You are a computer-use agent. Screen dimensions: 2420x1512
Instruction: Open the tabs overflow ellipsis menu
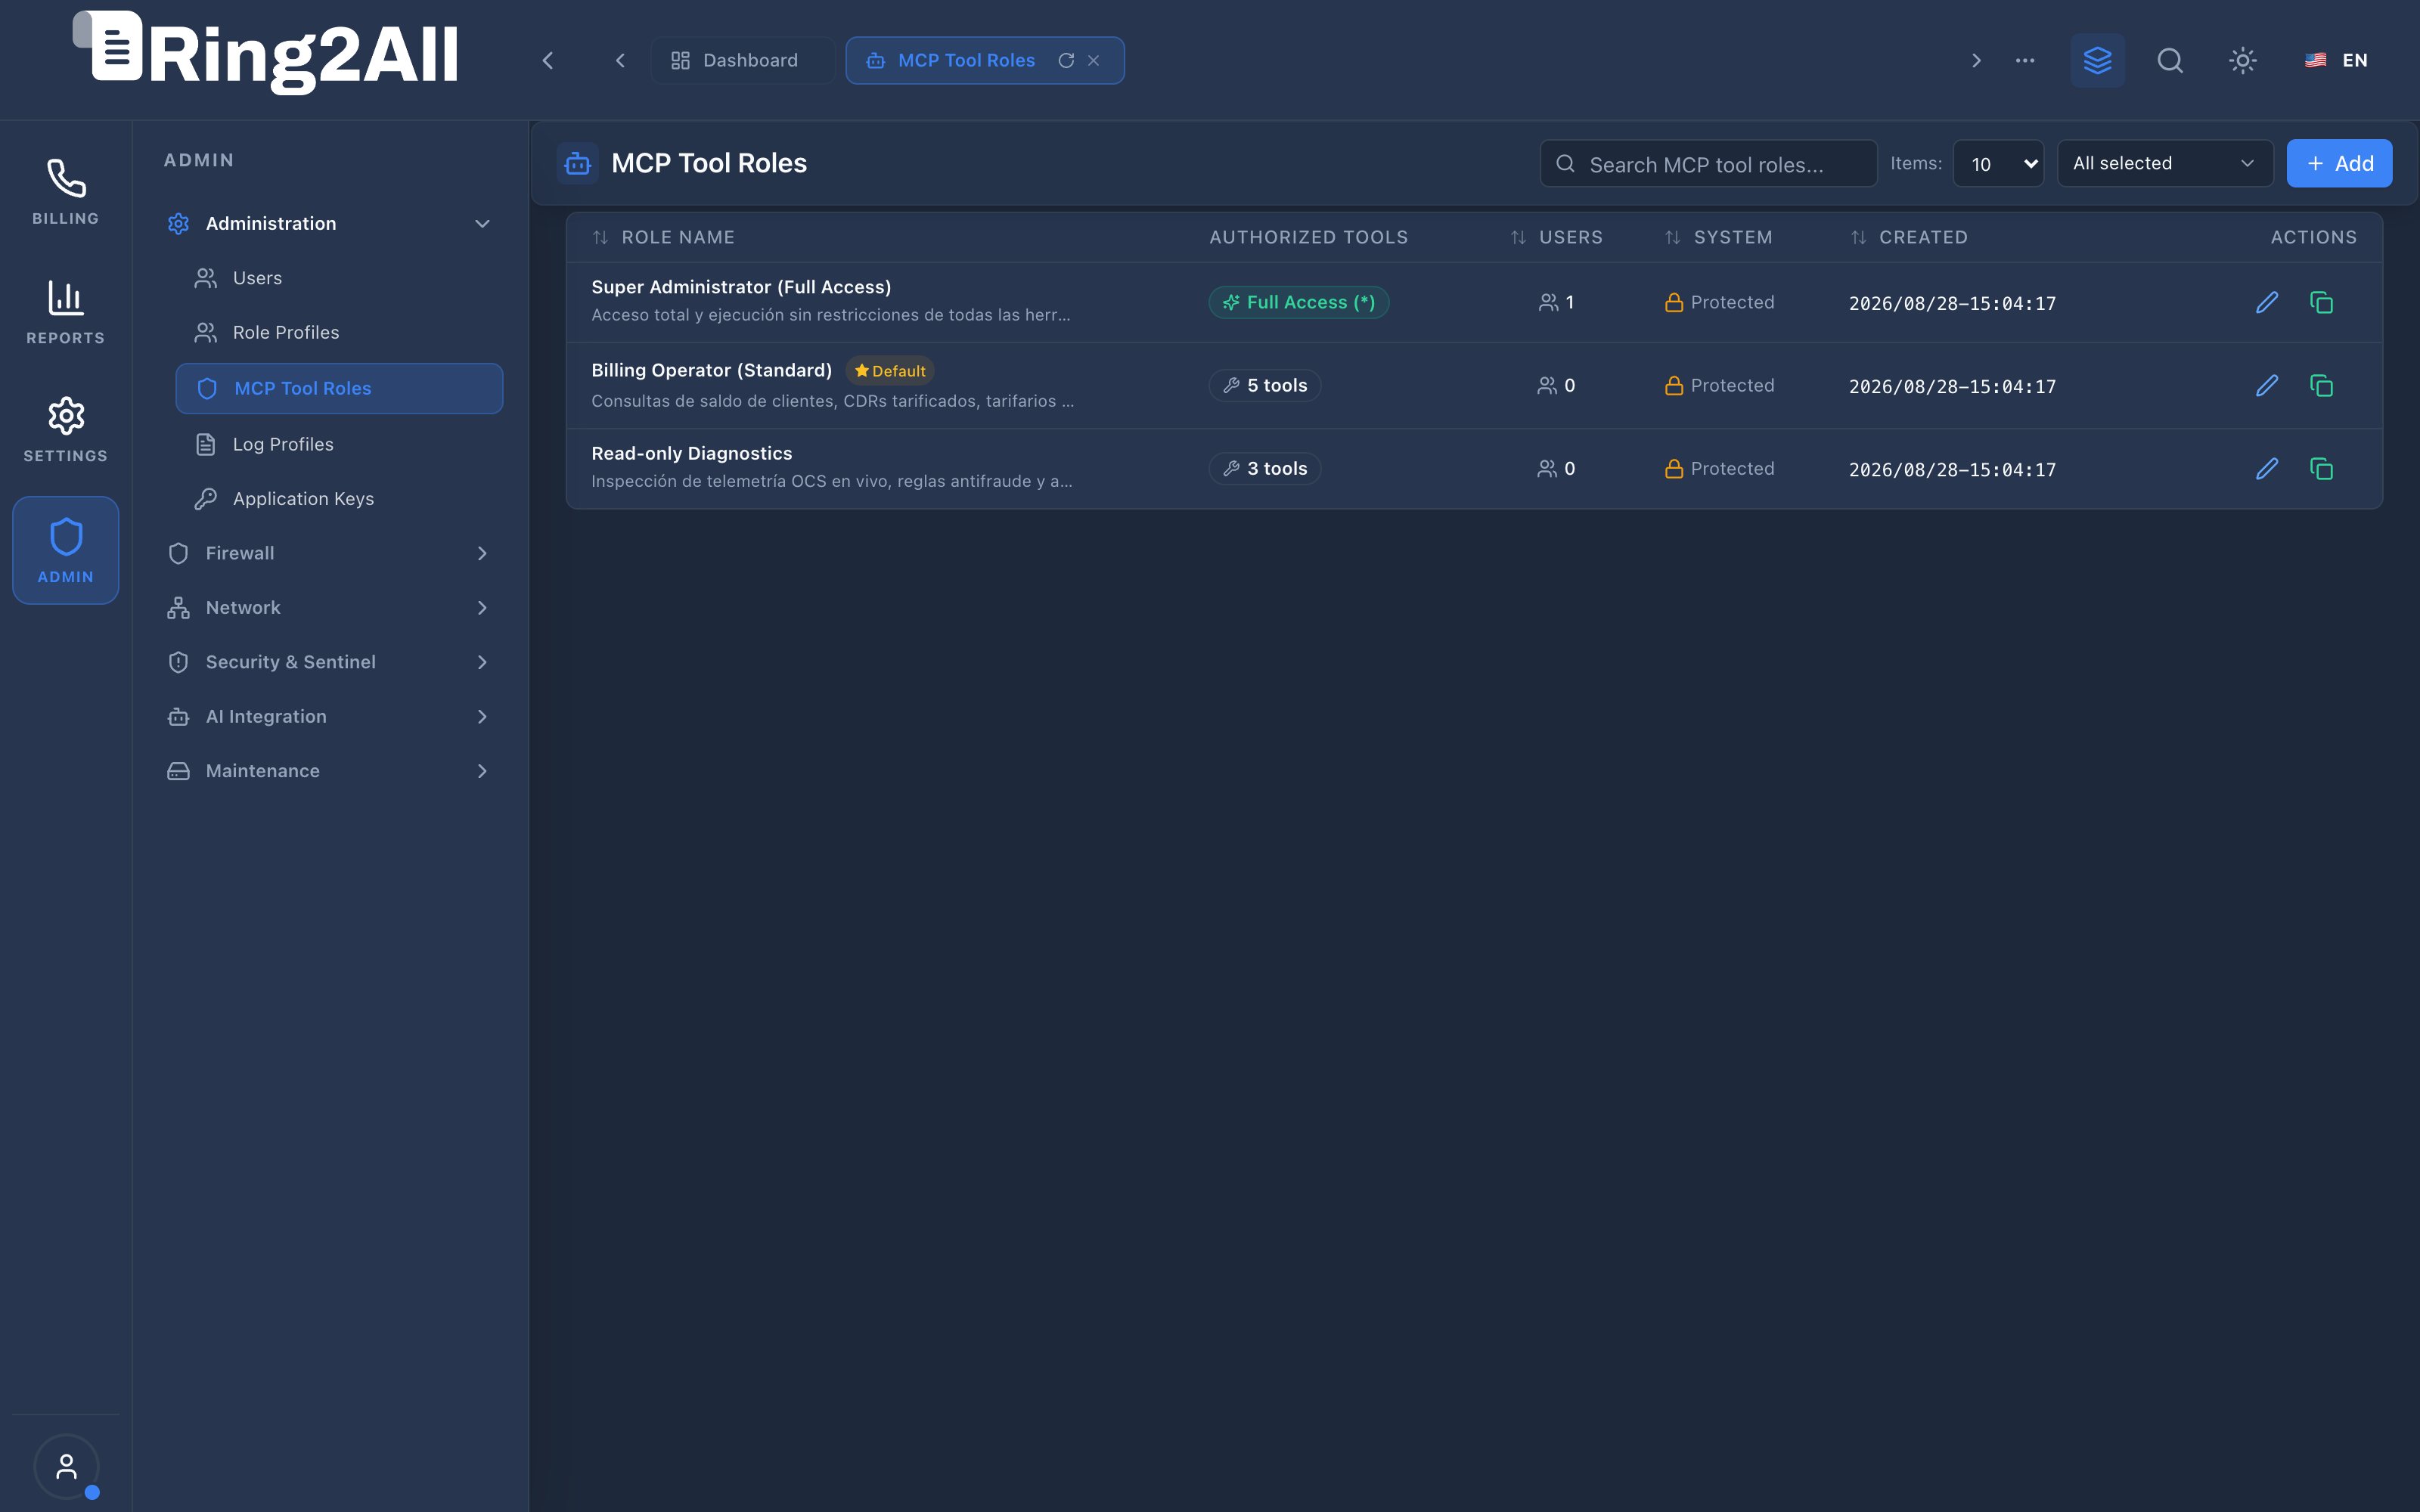(2025, 60)
